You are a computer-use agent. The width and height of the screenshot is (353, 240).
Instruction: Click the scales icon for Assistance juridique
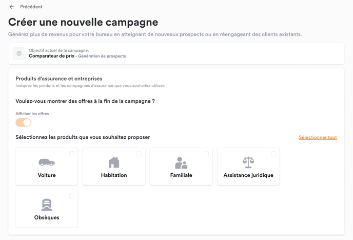248,162
